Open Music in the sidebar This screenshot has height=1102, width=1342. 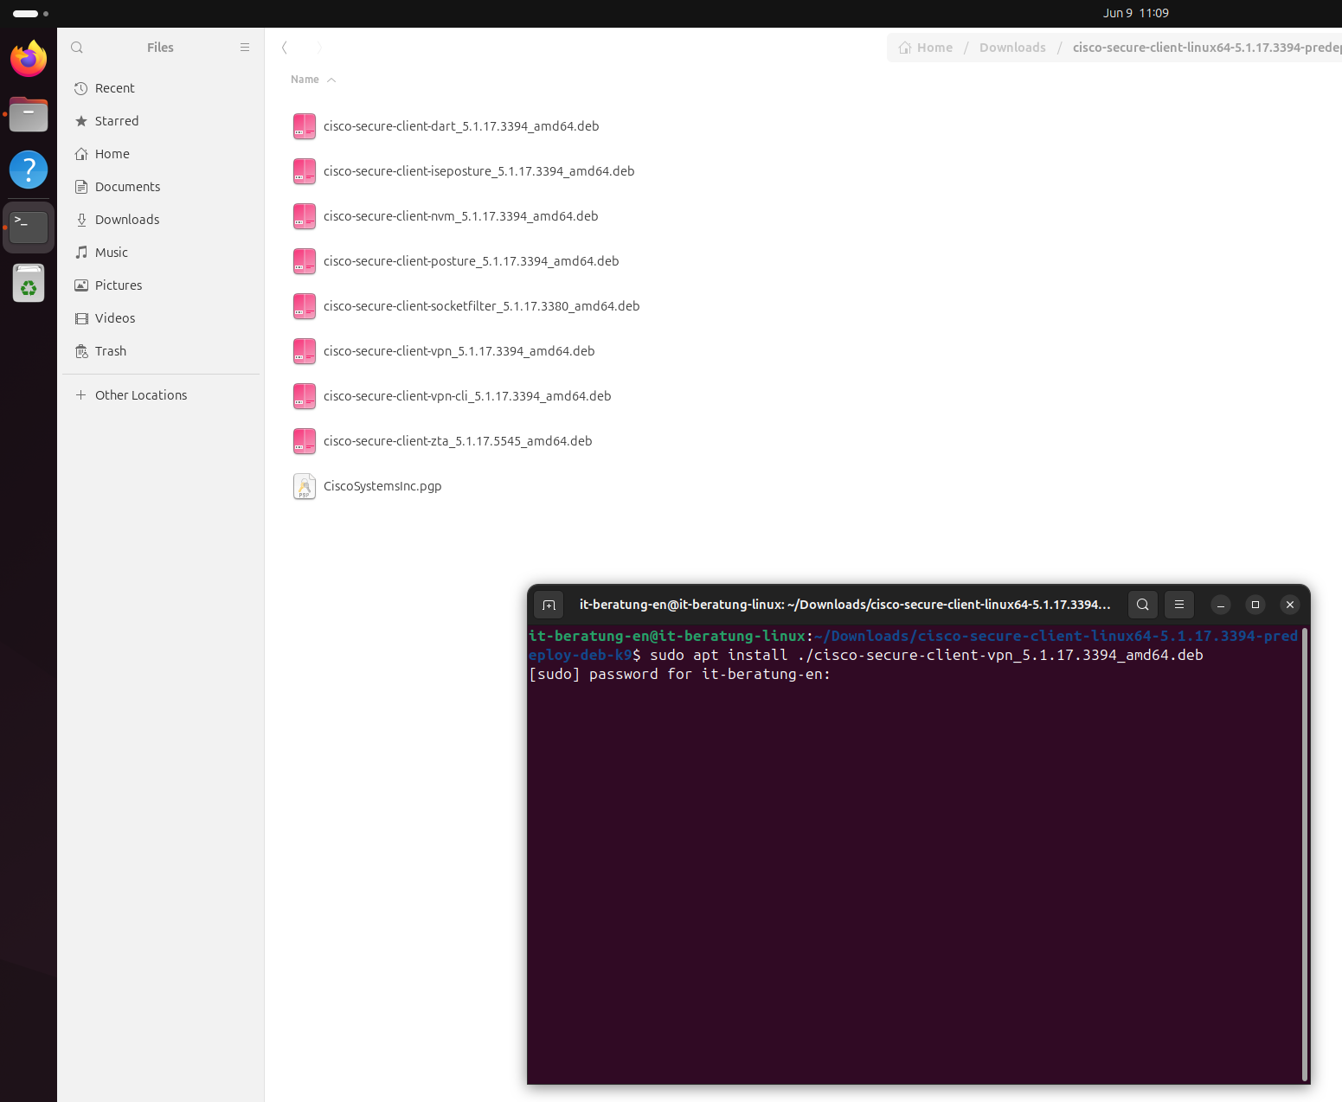coord(161,253)
